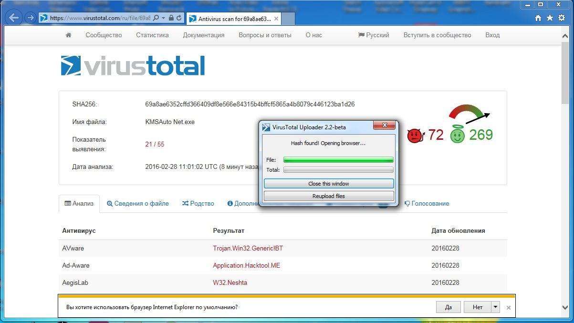This screenshot has height=323, width=574.
Task: Click Нет in the default browser prompt
Action: point(478,307)
